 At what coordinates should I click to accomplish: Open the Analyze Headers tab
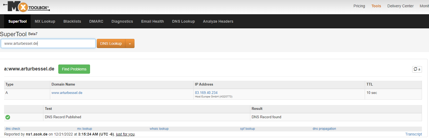click(218, 21)
